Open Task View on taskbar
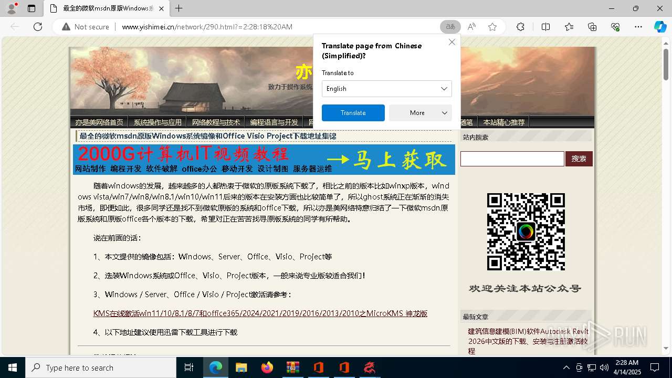The width and height of the screenshot is (672, 378). [x=189, y=367]
